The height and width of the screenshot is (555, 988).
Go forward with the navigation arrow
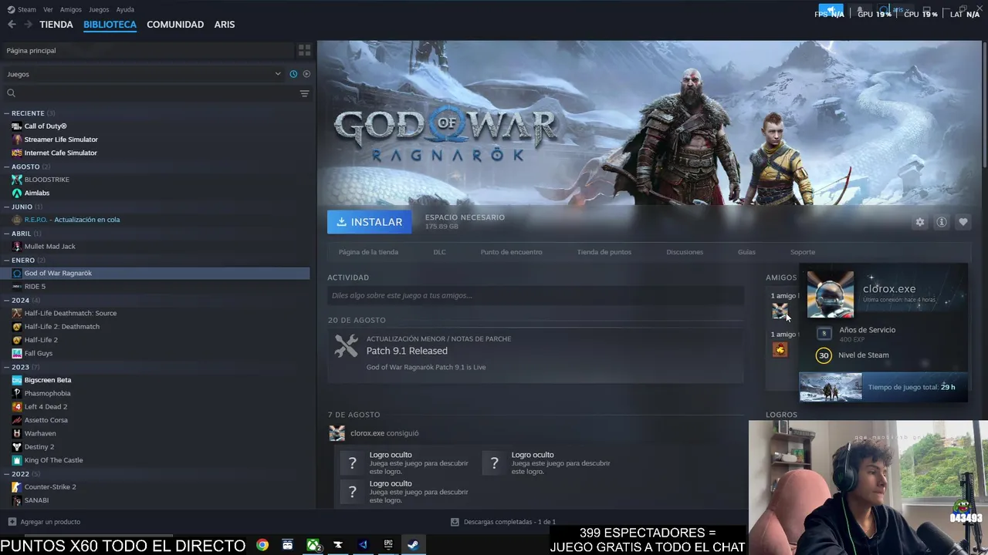click(x=28, y=25)
